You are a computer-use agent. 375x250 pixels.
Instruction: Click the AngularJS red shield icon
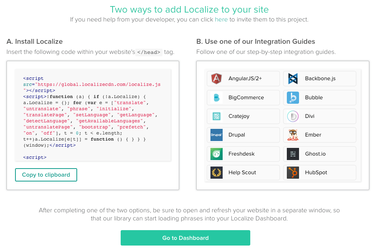click(x=217, y=79)
